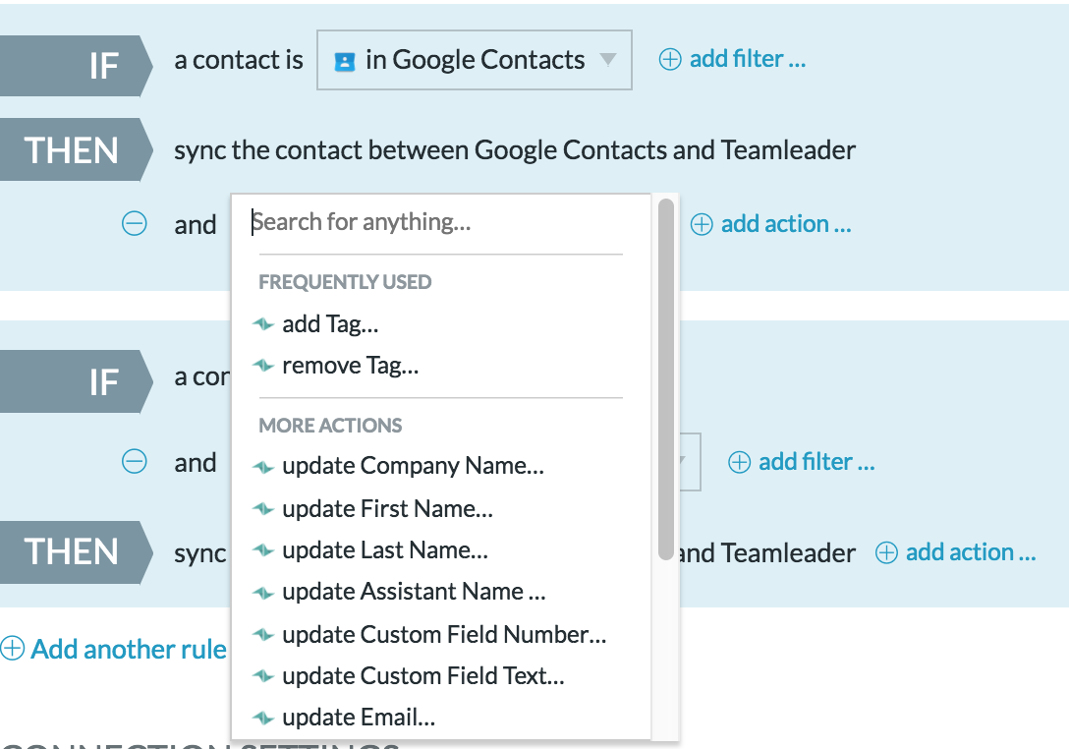
Task: Pick 'update Custom Field Text...' action
Action: point(423,676)
